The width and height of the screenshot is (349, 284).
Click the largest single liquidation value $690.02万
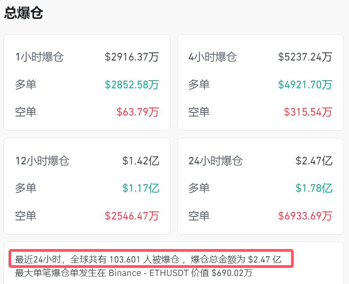(233, 273)
